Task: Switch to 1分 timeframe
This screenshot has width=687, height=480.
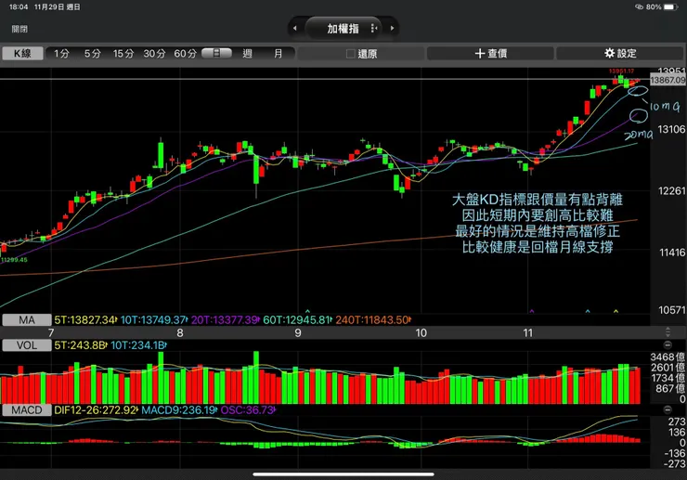Action: 61,54
